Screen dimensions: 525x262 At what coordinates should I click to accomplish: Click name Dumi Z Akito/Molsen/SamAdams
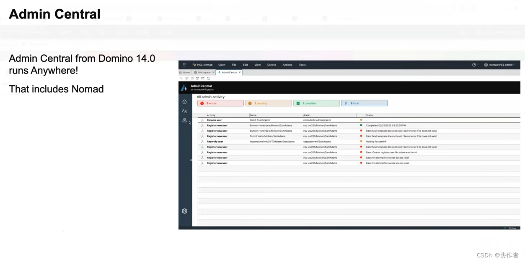pos(268,136)
